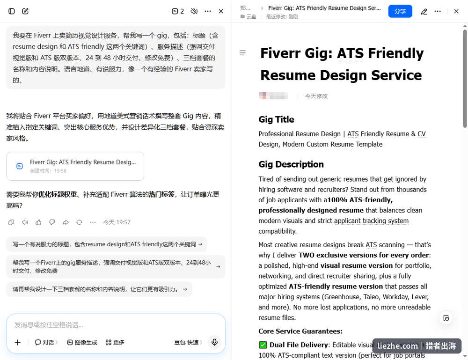Share the reply with the arrow icon
Viewport: 468px width, 360px height.
click(x=66, y=222)
